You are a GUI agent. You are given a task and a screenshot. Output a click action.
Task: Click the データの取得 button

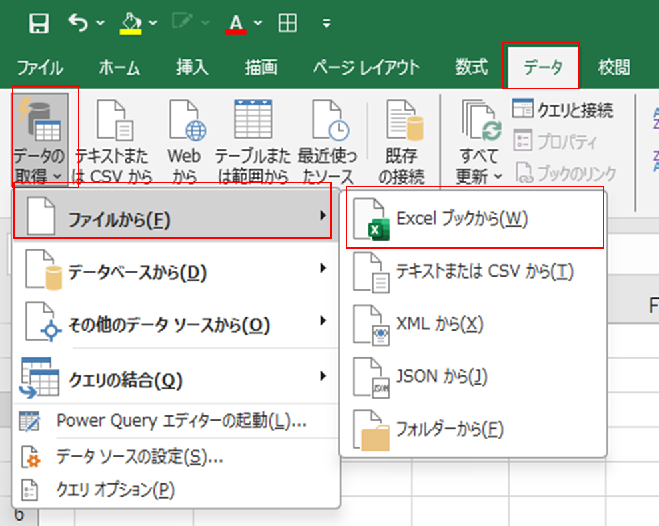(40, 139)
